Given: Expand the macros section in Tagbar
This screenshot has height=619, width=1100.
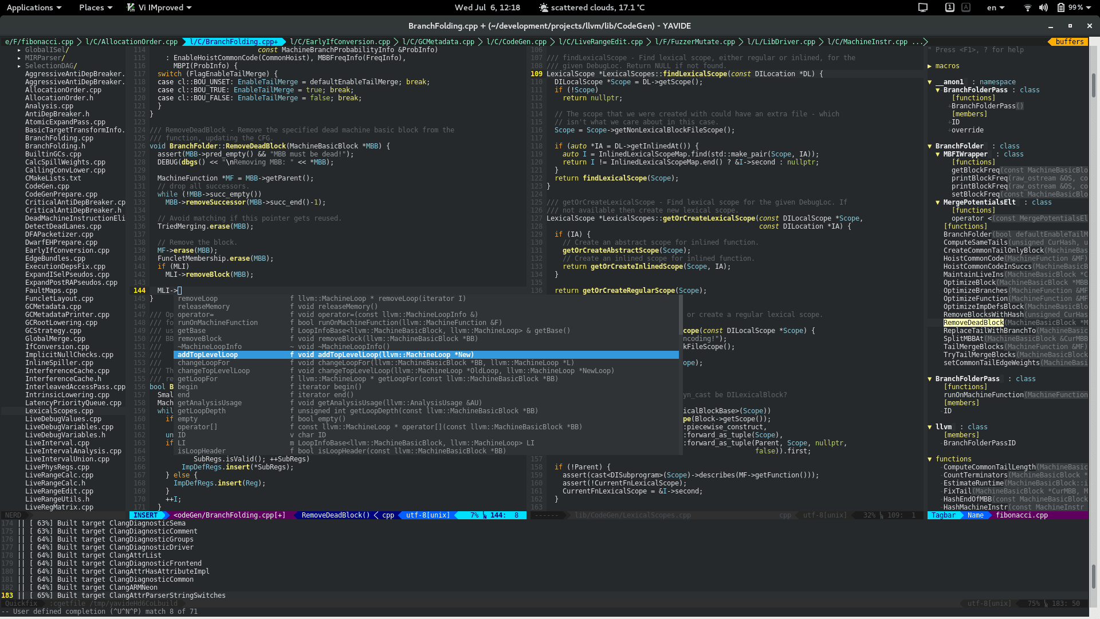Looking at the screenshot, I should [929, 66].
